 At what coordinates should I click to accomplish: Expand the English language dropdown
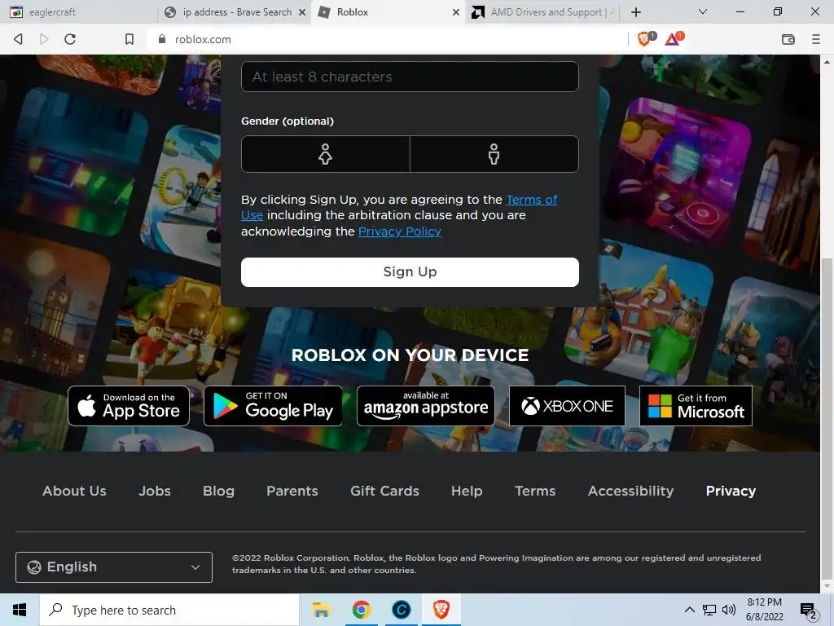click(114, 567)
